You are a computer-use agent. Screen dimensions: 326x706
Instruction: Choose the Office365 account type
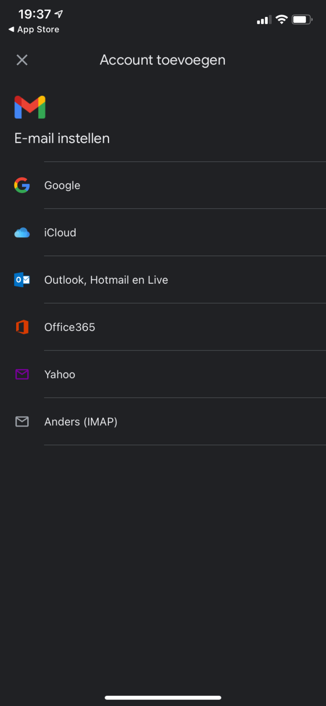click(70, 327)
